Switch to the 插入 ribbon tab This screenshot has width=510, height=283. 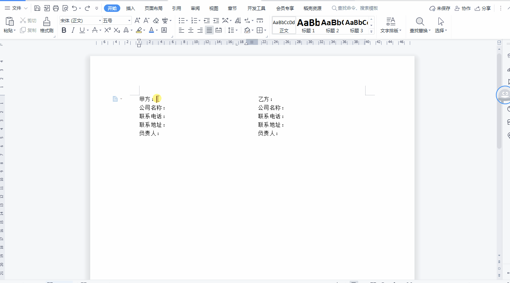coord(131,8)
